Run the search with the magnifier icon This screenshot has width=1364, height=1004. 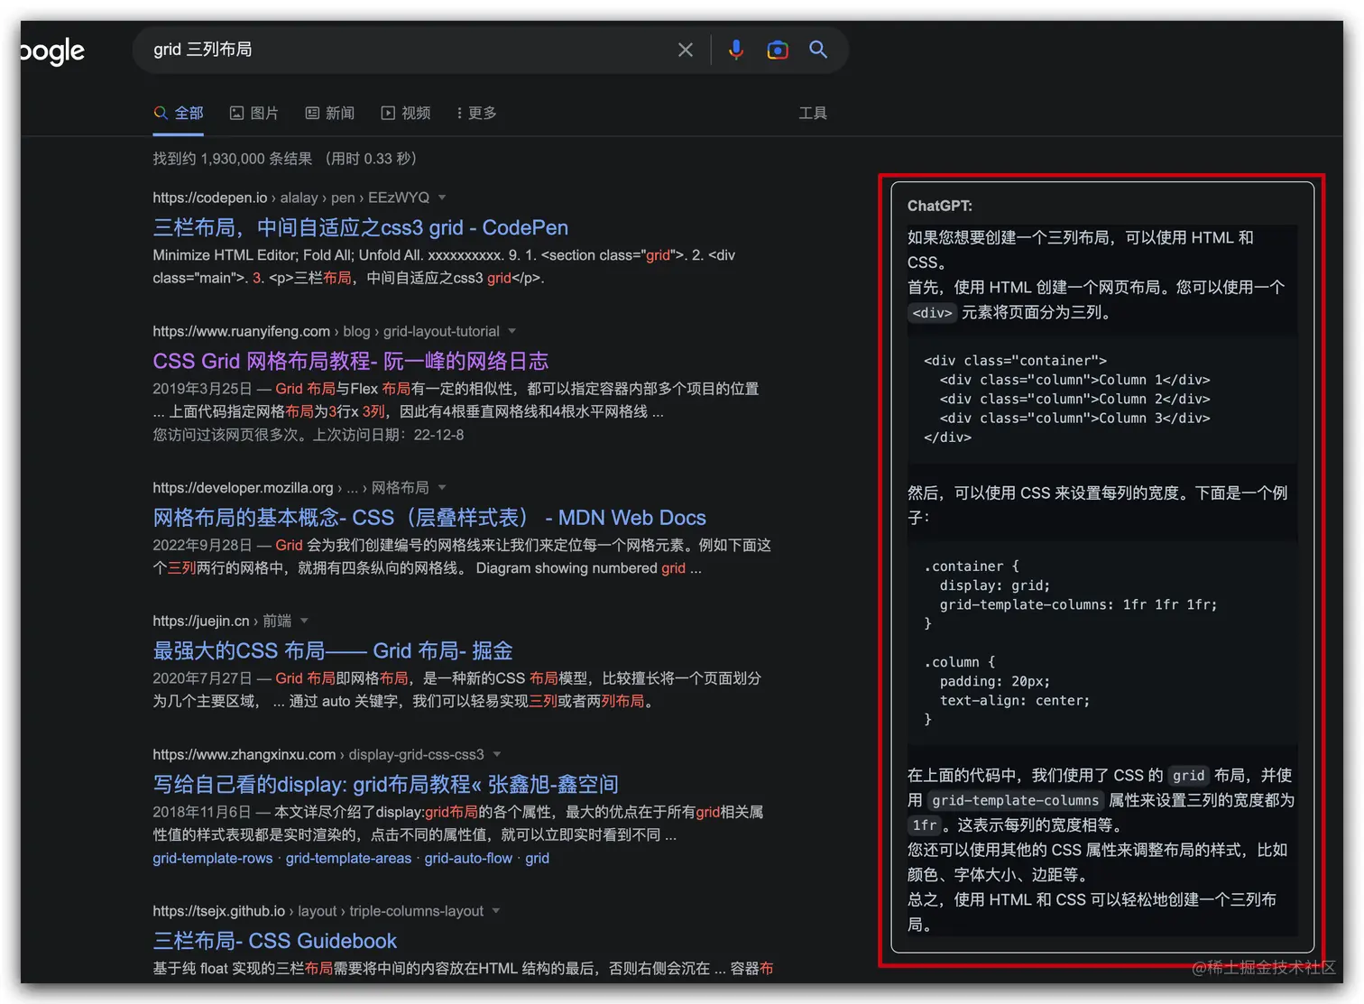click(818, 50)
